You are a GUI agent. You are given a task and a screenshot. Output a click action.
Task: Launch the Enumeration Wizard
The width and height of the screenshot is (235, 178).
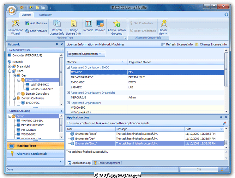(15, 27)
